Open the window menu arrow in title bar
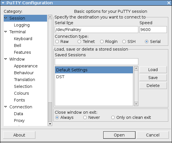 pyautogui.click(x=3, y=3)
